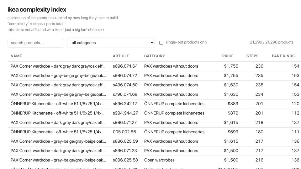Click category cell in row s994.944.27
Image resolution: width=301 pixels, height=169 pixels.
174,113
